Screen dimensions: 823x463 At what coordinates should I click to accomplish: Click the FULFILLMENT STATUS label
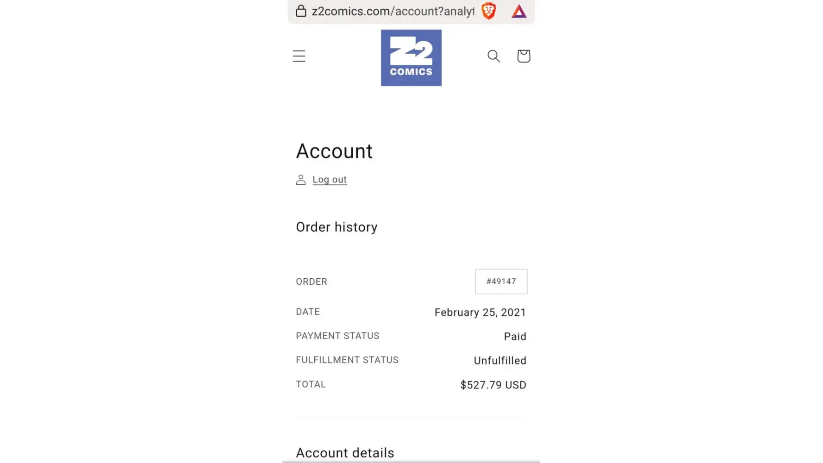point(347,360)
